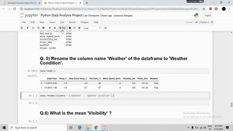Open File Explorer from the taskbar

88,128
